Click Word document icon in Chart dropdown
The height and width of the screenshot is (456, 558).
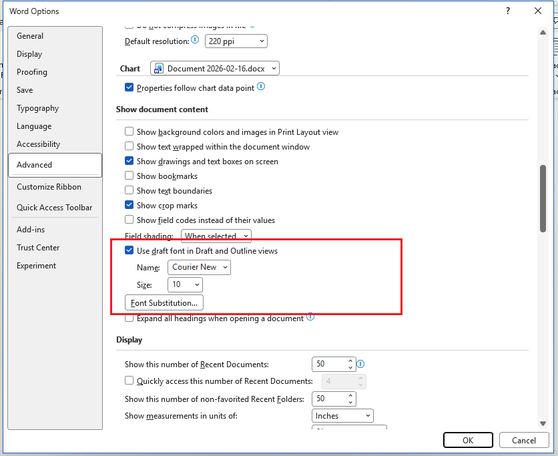click(158, 68)
